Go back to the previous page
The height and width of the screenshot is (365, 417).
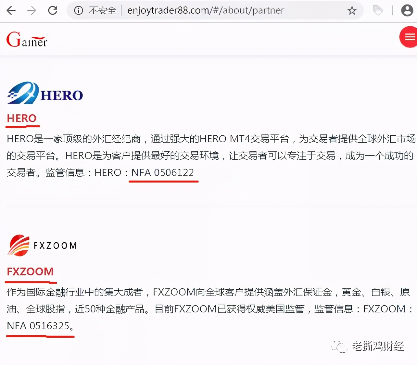tap(11, 10)
